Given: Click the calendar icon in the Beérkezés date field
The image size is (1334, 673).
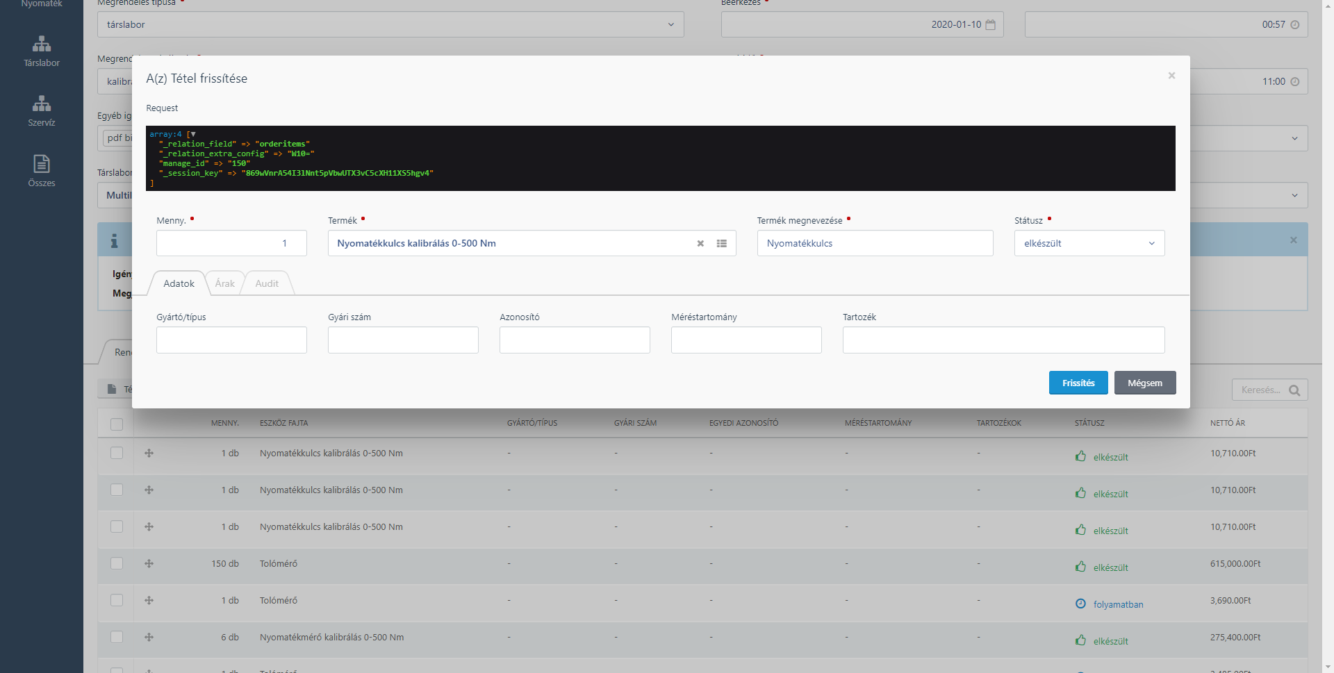Looking at the screenshot, I should [x=991, y=24].
